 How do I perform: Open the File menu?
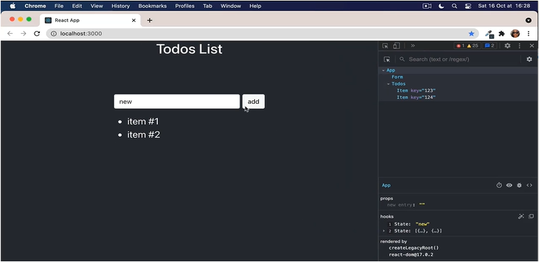[x=59, y=6]
